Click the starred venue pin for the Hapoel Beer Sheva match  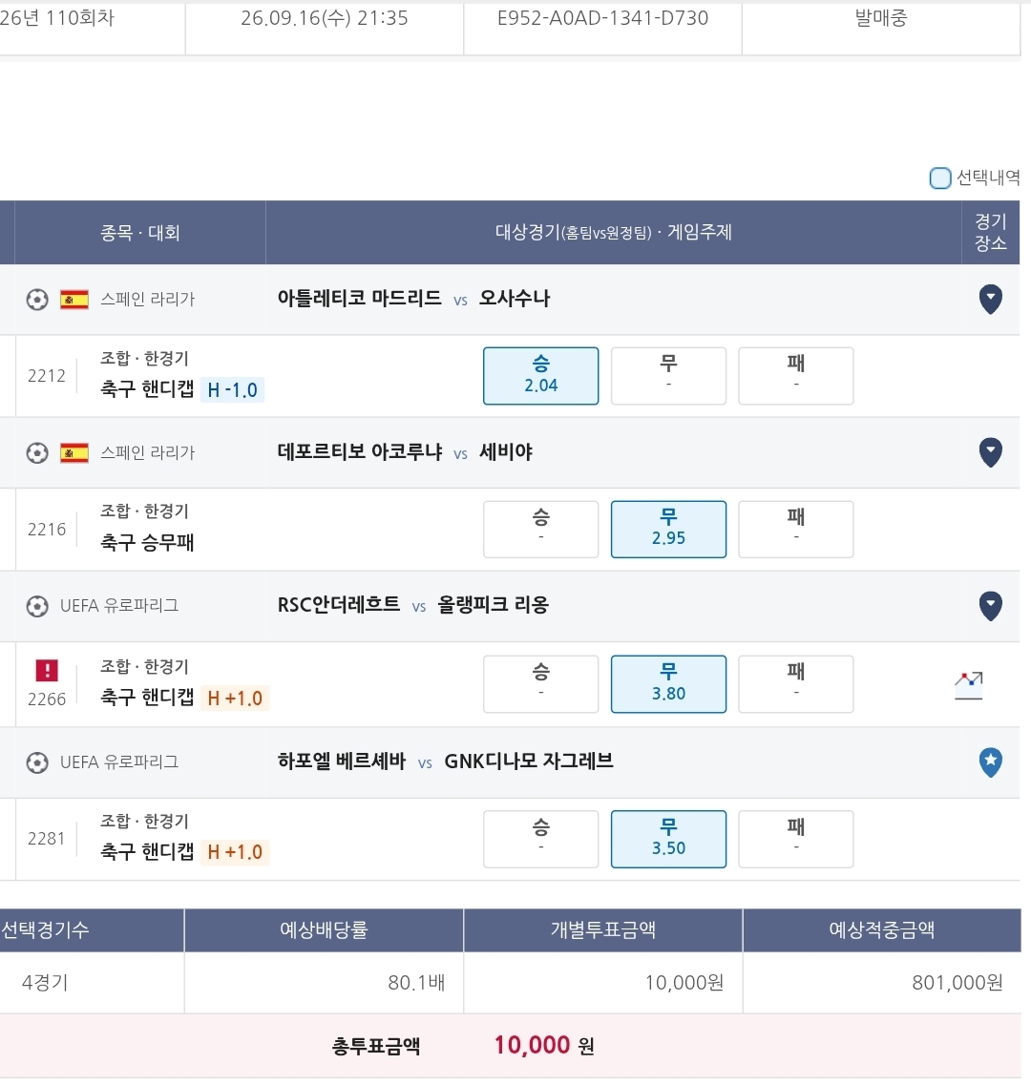990,762
